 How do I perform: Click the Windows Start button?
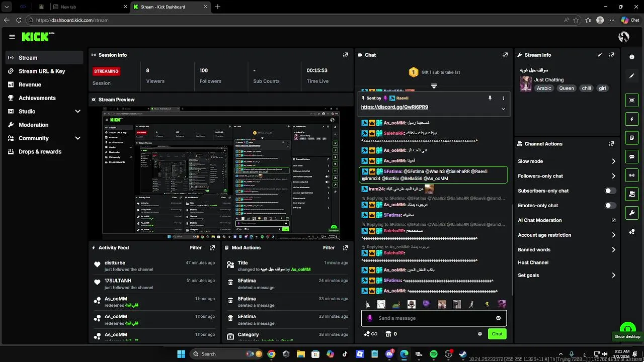[x=181, y=354]
